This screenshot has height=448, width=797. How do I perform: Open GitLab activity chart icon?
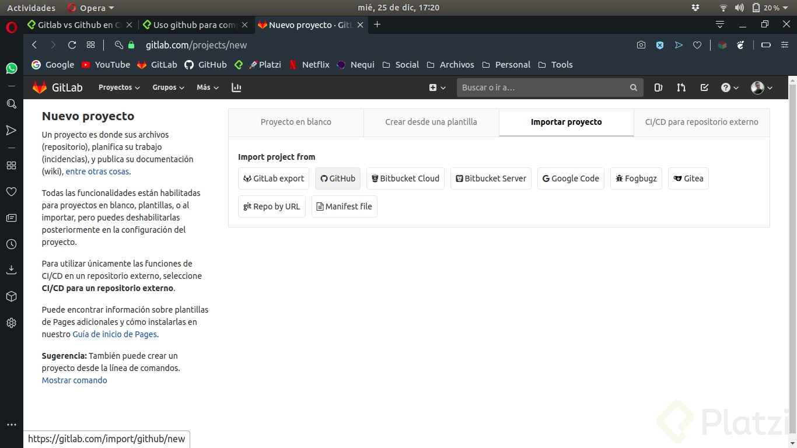236,87
